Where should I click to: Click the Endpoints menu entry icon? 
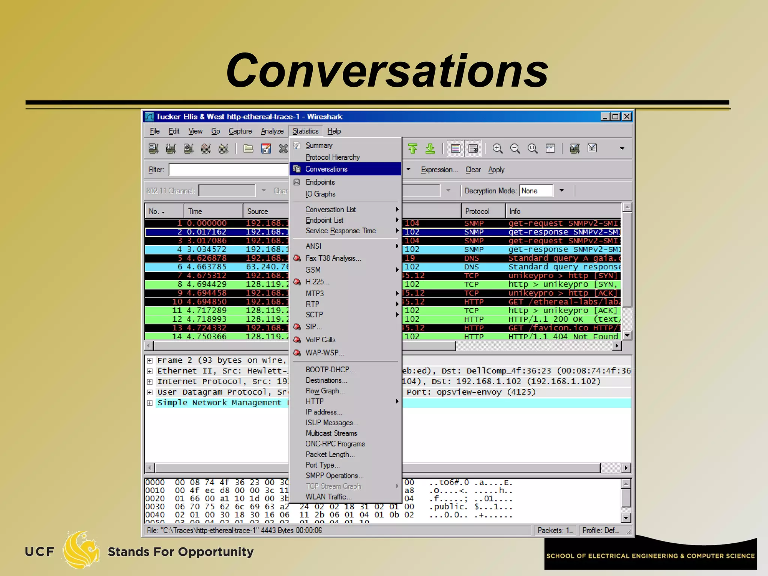point(297,182)
